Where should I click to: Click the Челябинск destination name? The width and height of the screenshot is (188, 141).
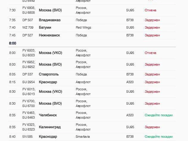pos(48,115)
